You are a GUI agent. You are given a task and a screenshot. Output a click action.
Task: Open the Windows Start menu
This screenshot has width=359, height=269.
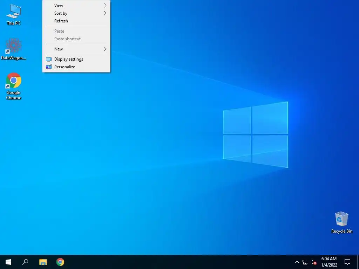click(x=8, y=262)
